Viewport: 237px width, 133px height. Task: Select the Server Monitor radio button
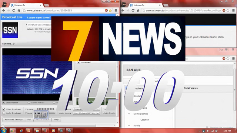29,103
